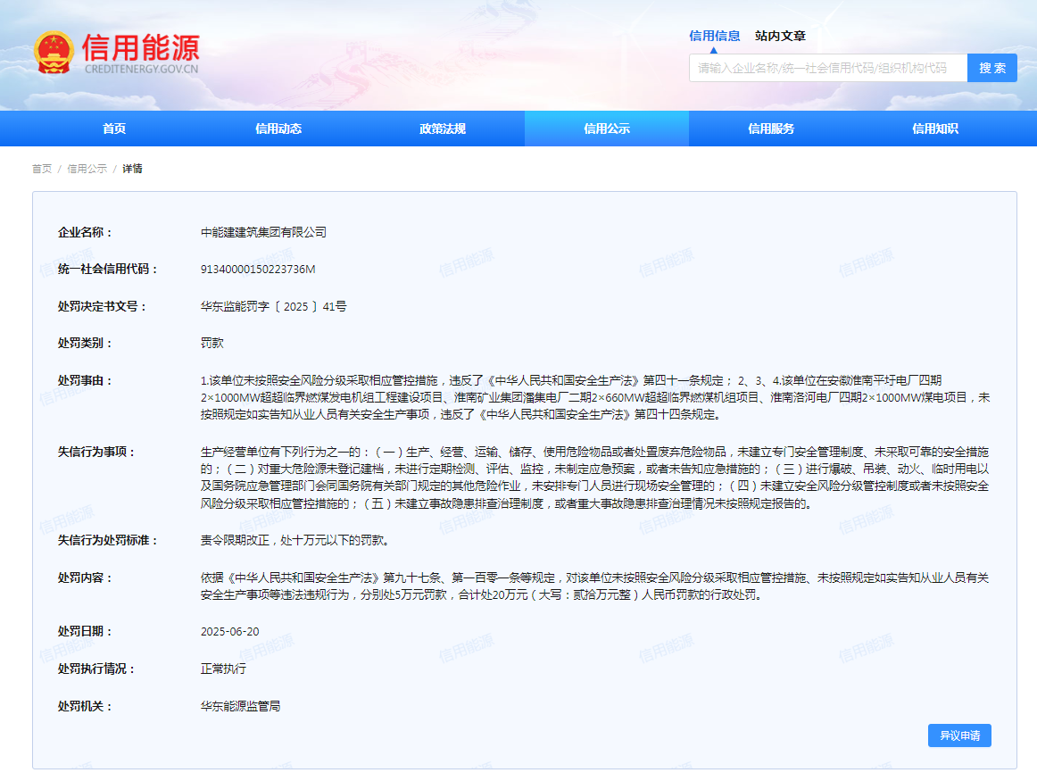Click the 失信行为处罚标准 field label

click(x=109, y=540)
